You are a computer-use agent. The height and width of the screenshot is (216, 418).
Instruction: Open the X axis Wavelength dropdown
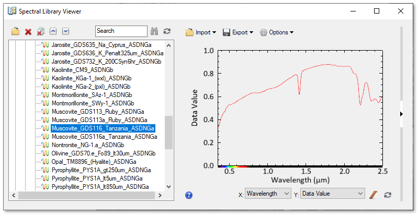pyautogui.click(x=268, y=194)
